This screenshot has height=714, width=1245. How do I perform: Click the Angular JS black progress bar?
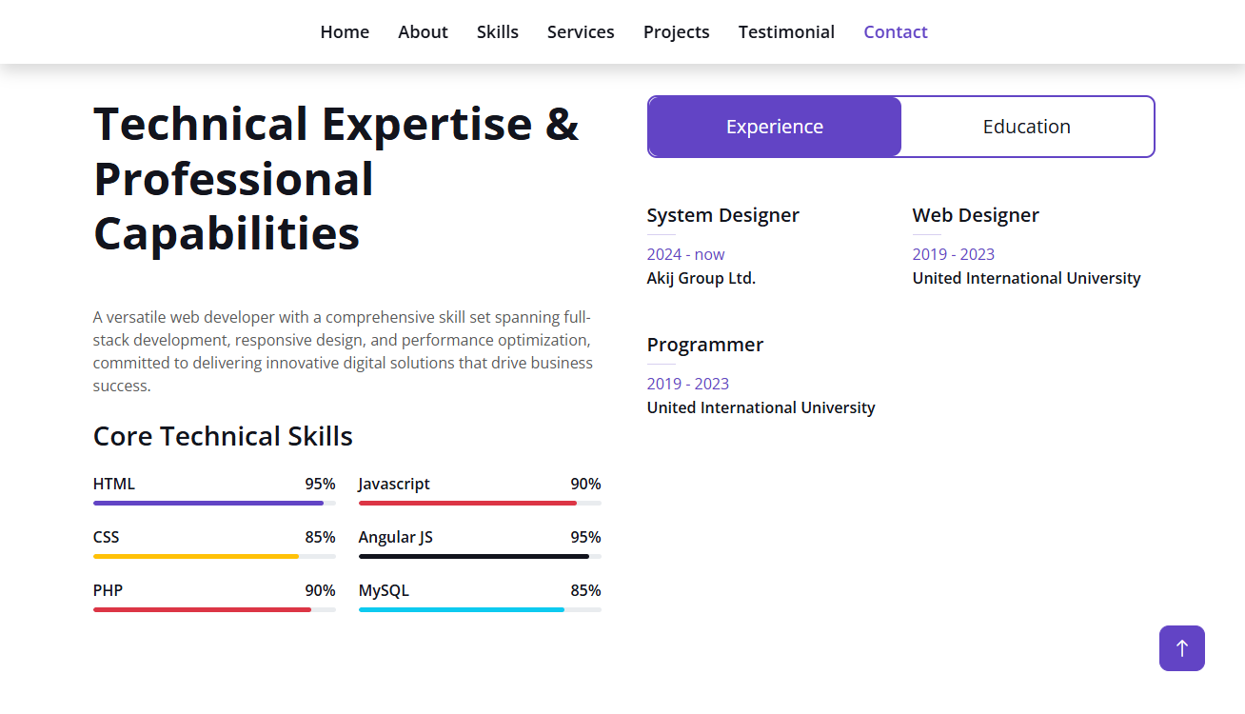point(480,556)
